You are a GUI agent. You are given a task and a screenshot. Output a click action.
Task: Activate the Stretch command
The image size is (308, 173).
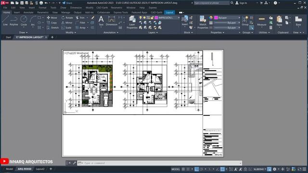coord(52,28)
